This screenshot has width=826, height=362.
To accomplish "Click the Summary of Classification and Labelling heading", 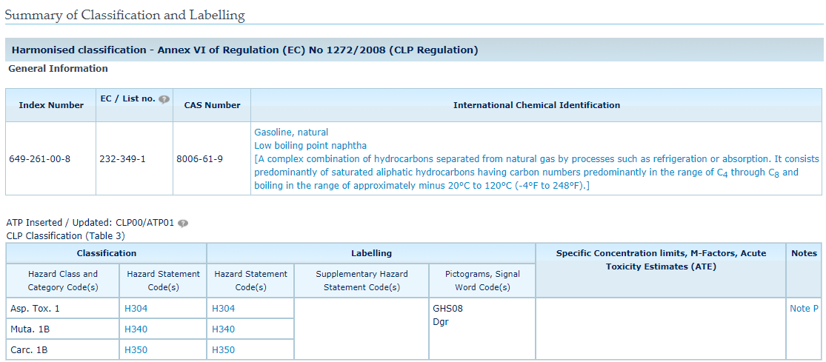I will click(124, 15).
